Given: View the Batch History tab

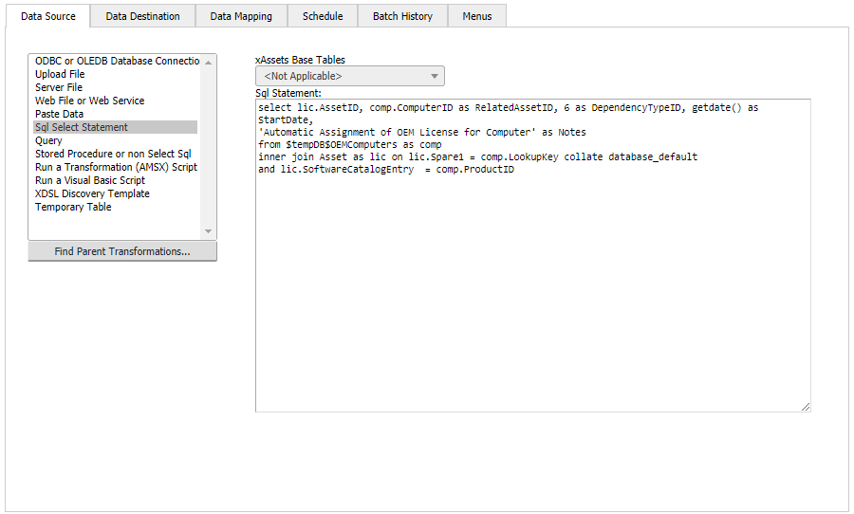Looking at the screenshot, I should coord(402,16).
